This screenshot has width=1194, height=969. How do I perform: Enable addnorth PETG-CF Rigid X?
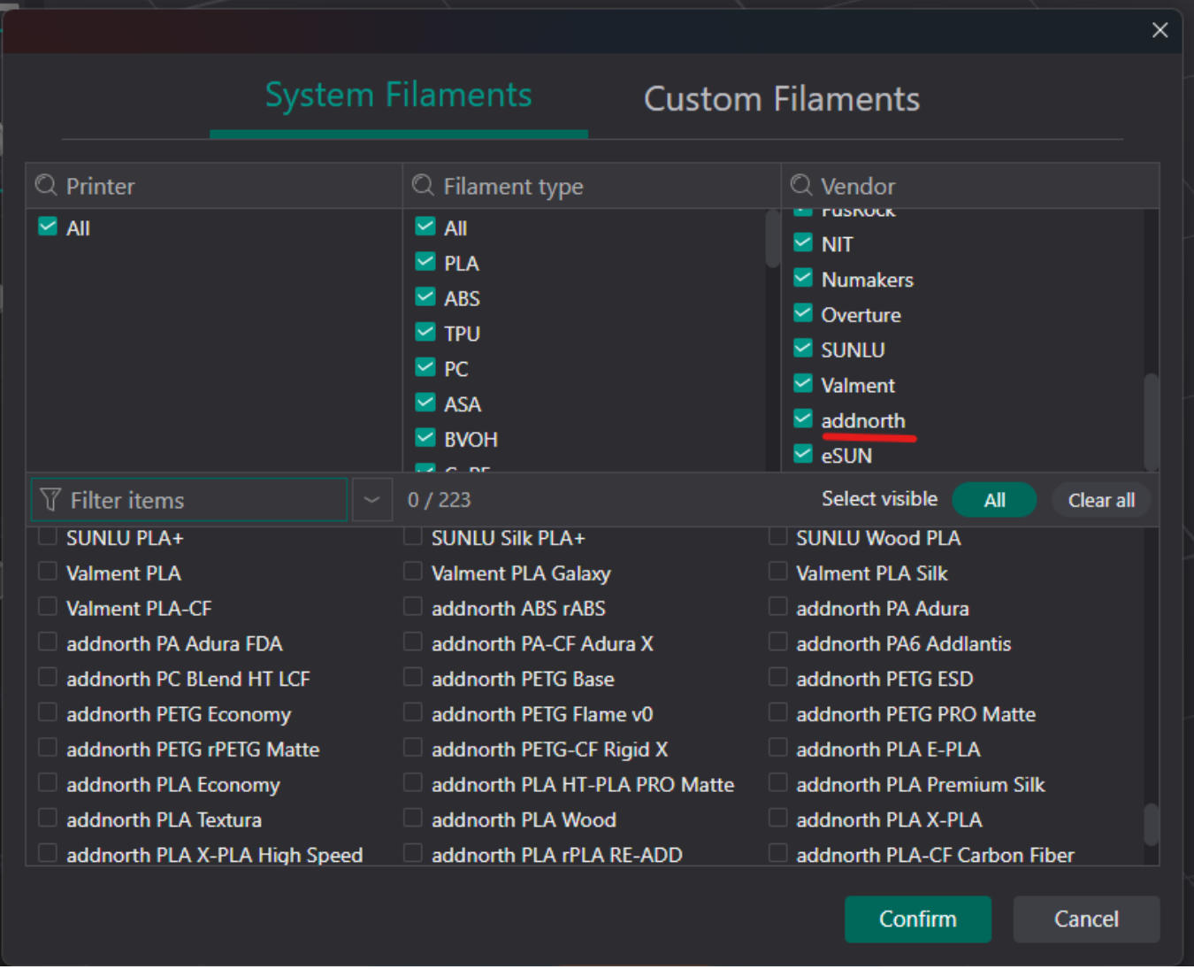(x=413, y=748)
